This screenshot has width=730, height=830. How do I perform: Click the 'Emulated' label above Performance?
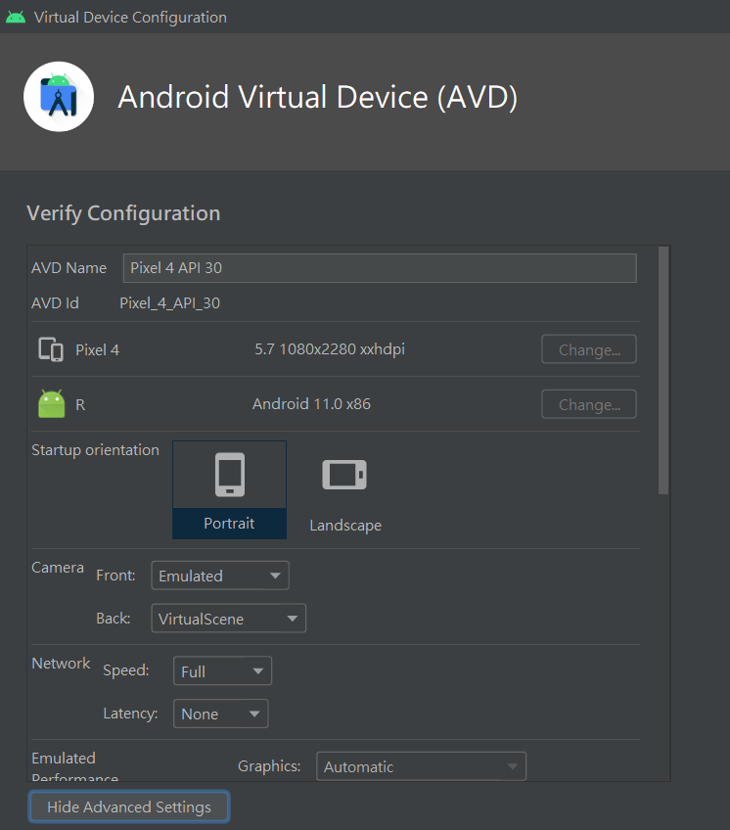(64, 758)
